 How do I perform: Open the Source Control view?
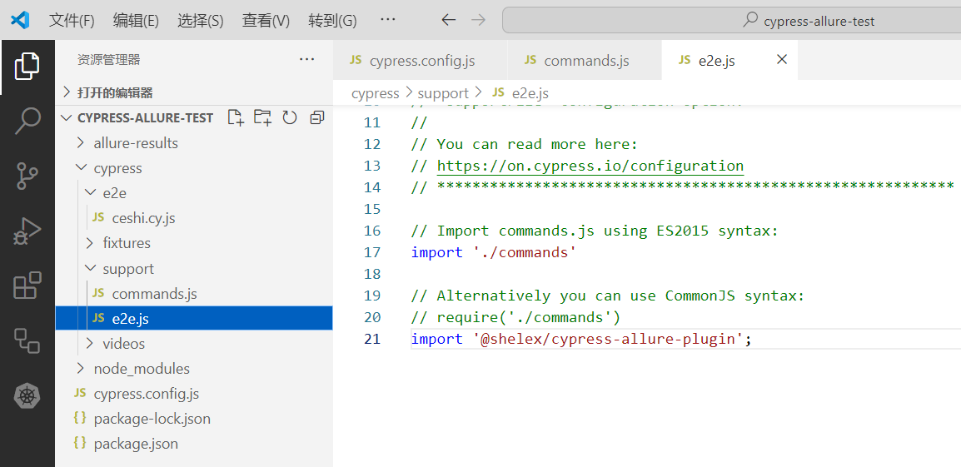[x=27, y=176]
